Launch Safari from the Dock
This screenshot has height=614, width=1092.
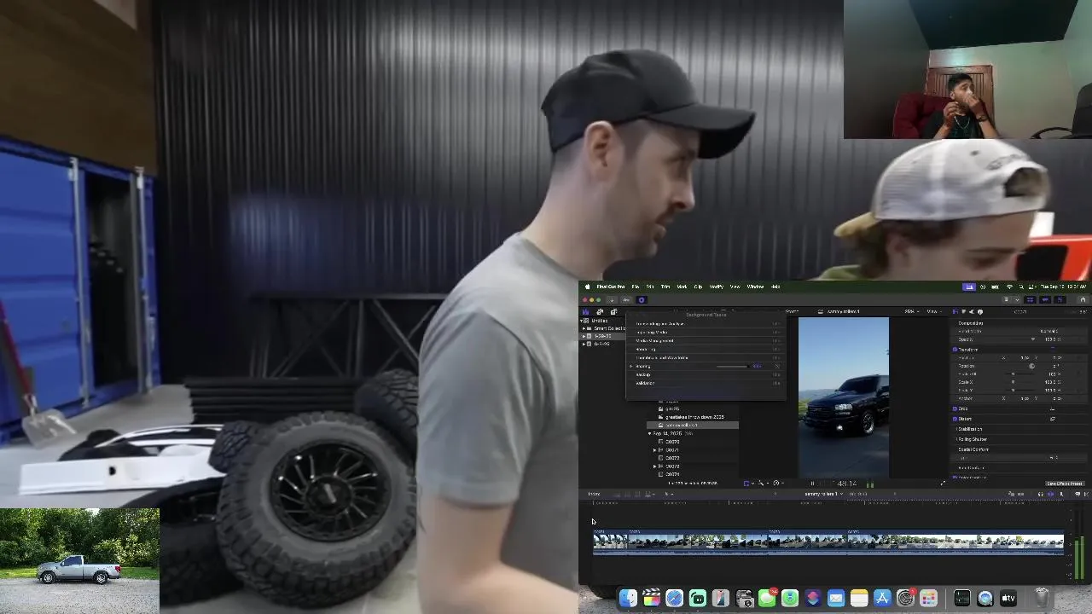tap(675, 598)
